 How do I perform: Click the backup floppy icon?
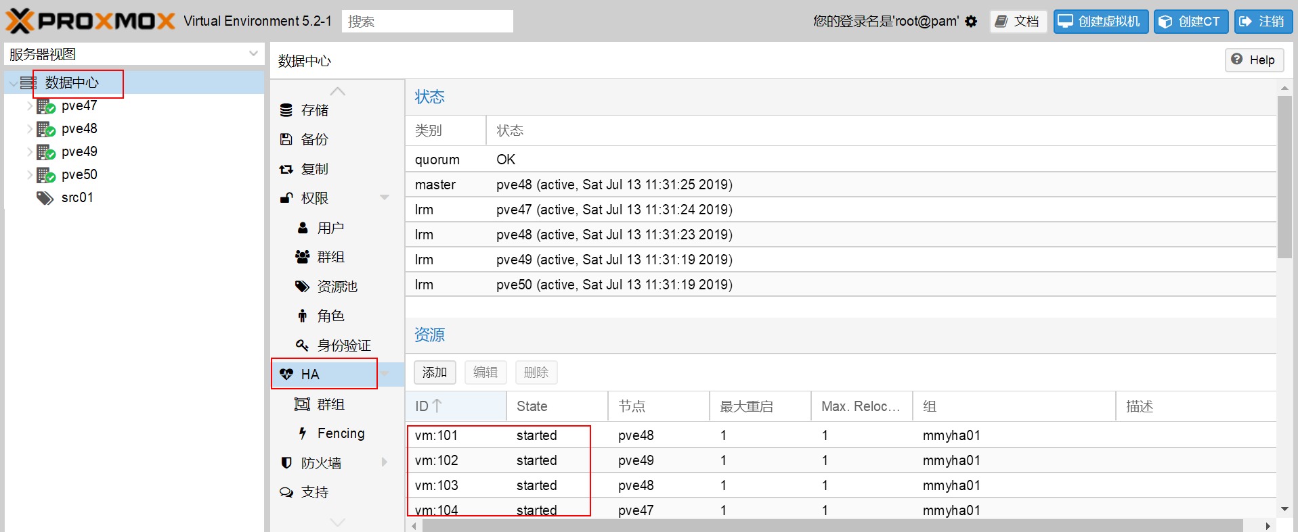pyautogui.click(x=286, y=139)
